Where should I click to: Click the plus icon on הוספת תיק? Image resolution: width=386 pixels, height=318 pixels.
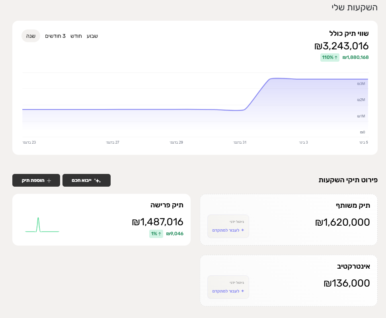coord(49,181)
